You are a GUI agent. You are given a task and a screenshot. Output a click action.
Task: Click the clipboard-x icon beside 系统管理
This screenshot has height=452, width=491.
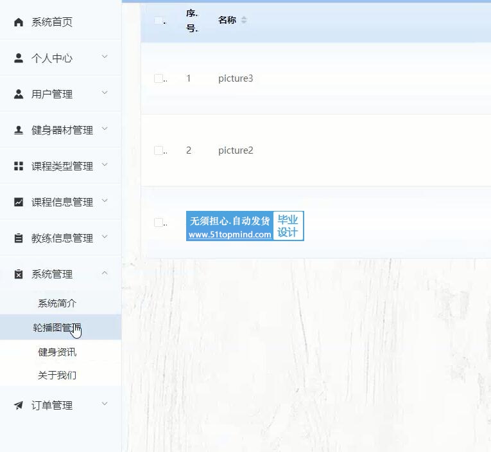pyautogui.click(x=19, y=274)
